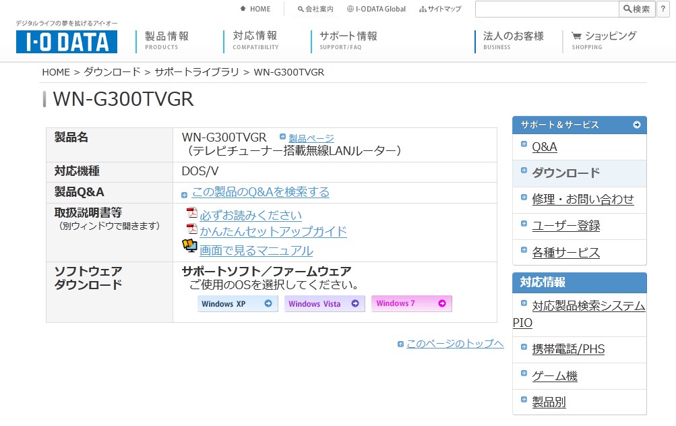
Task: Select the Windows Vista download button
Action: tap(324, 304)
